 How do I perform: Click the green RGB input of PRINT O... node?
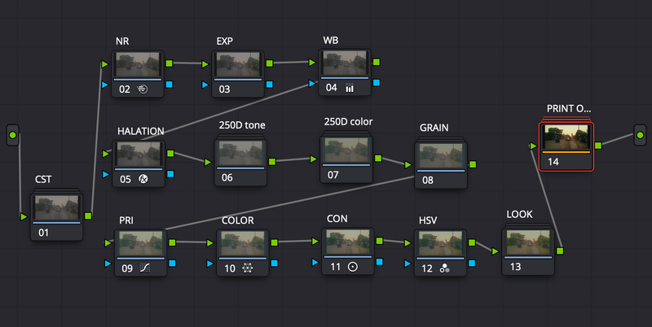tap(533, 146)
